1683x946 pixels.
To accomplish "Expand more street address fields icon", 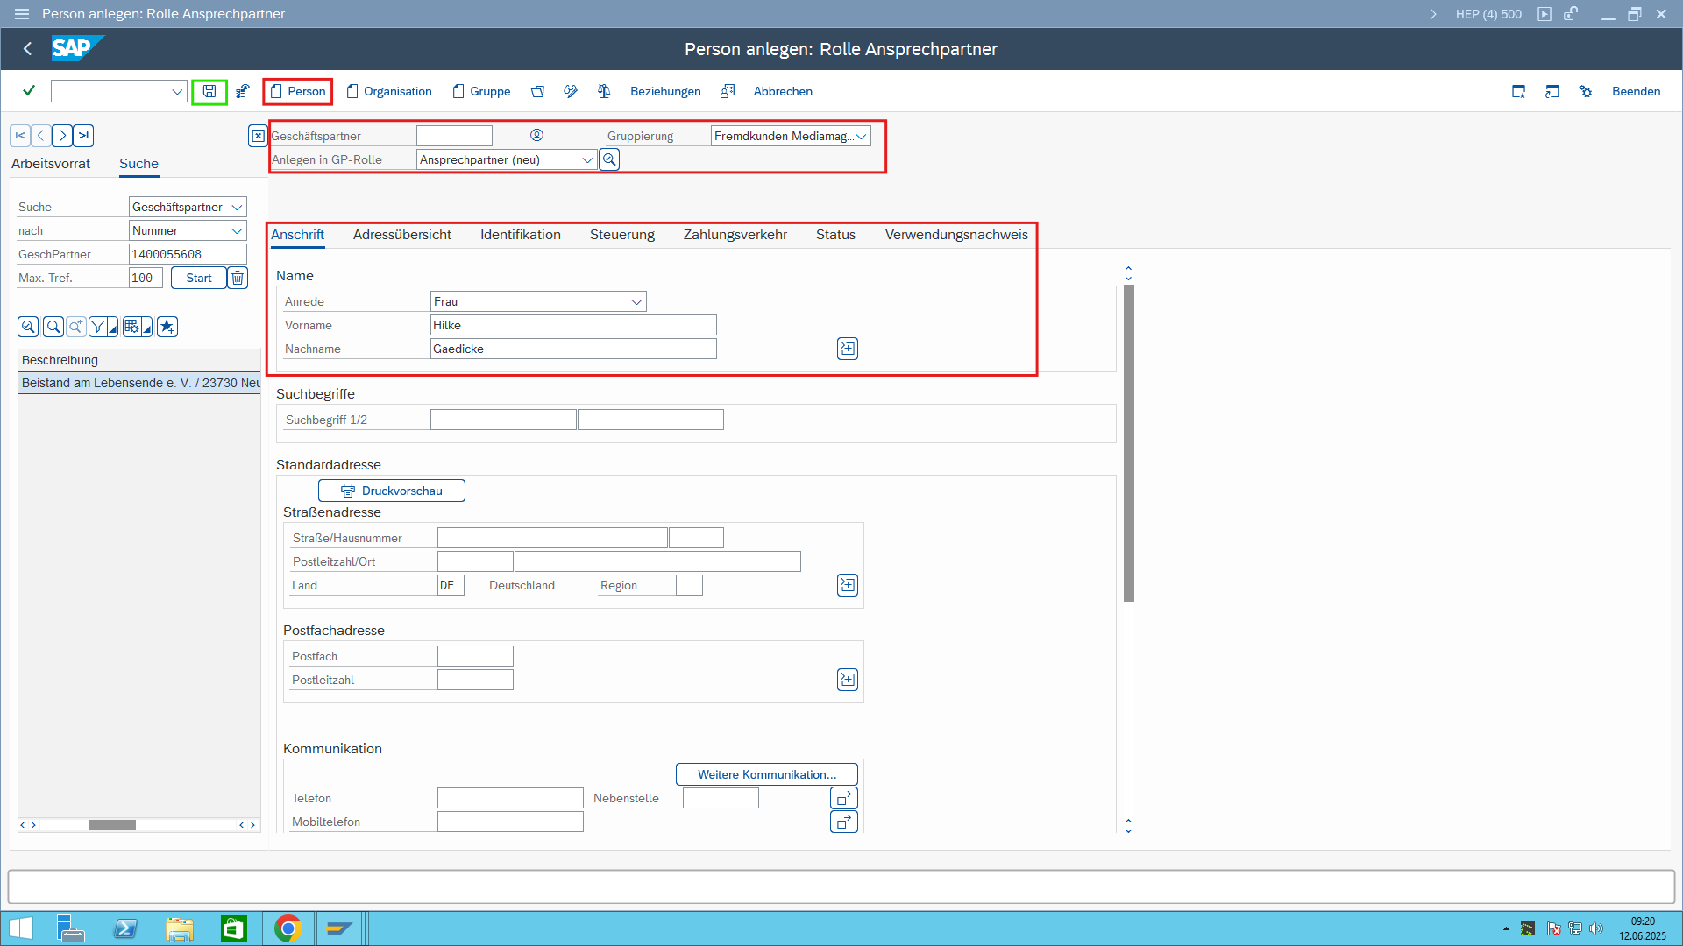I will [x=848, y=585].
